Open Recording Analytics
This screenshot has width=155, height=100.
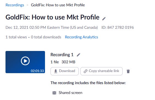point(81,37)
